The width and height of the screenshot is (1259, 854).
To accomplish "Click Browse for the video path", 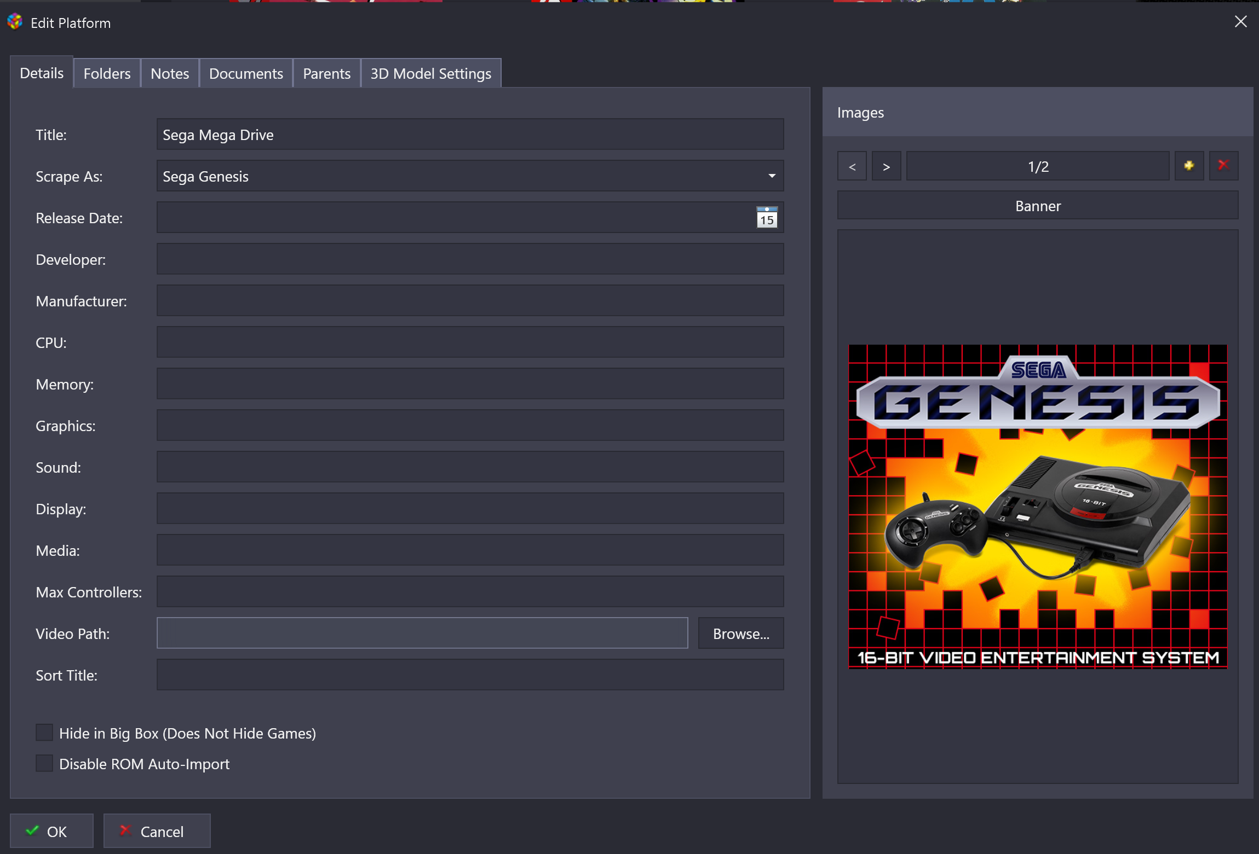I will pos(740,634).
